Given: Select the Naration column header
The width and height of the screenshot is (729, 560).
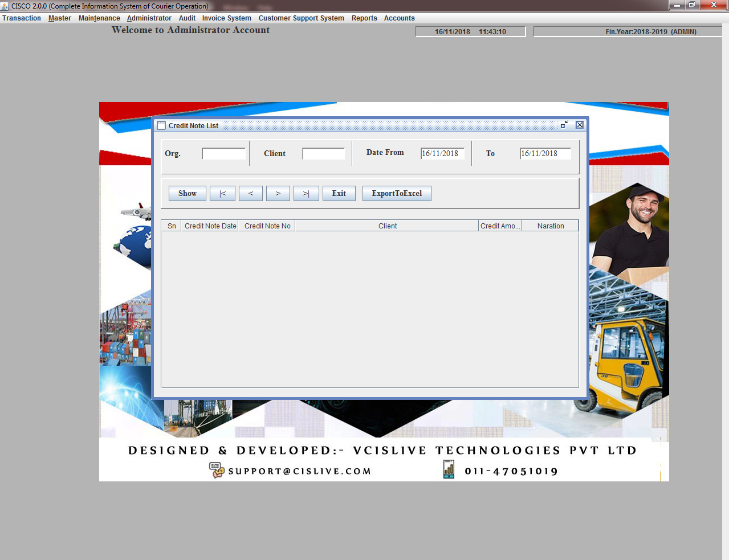Looking at the screenshot, I should pyautogui.click(x=551, y=226).
